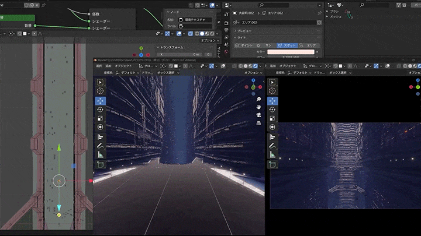Expand the メッシュ row in outliner

[327, 16]
